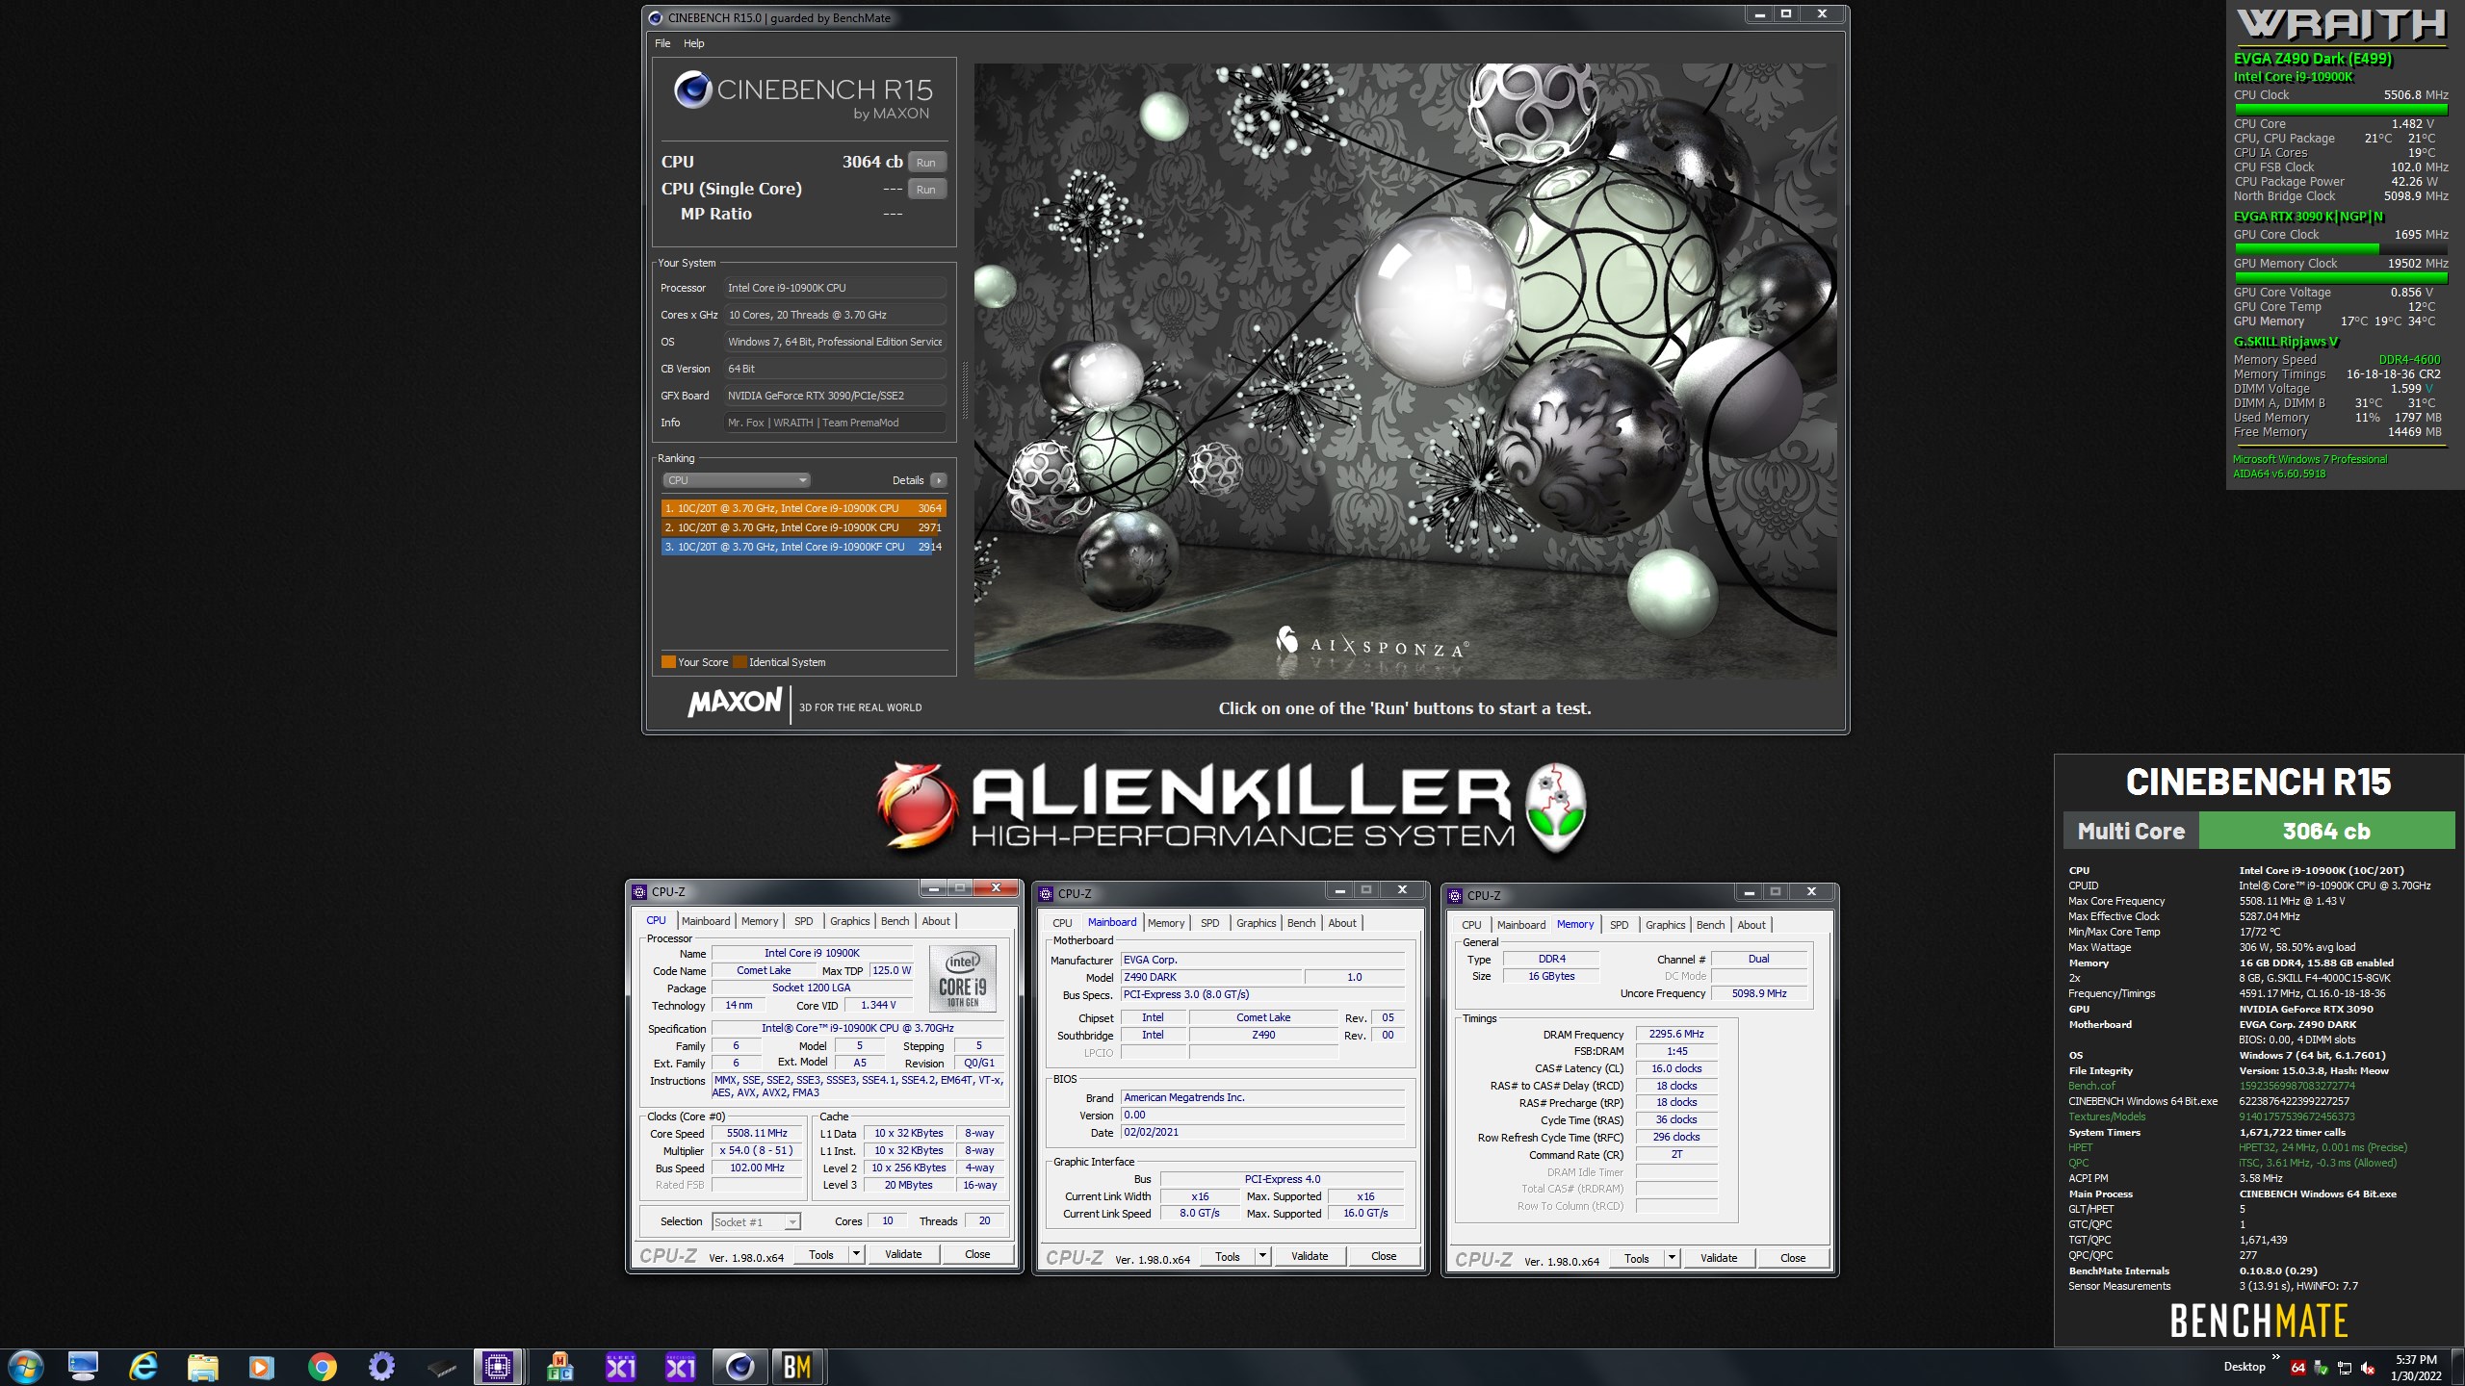Open Cinebench File menu
The image size is (2465, 1386).
coord(662,43)
